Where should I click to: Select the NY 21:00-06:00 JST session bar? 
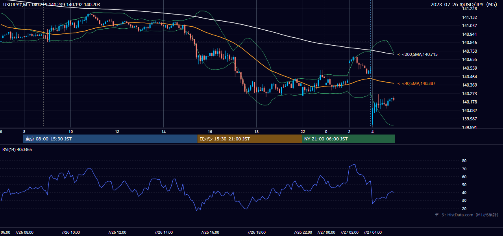[x=348, y=139]
